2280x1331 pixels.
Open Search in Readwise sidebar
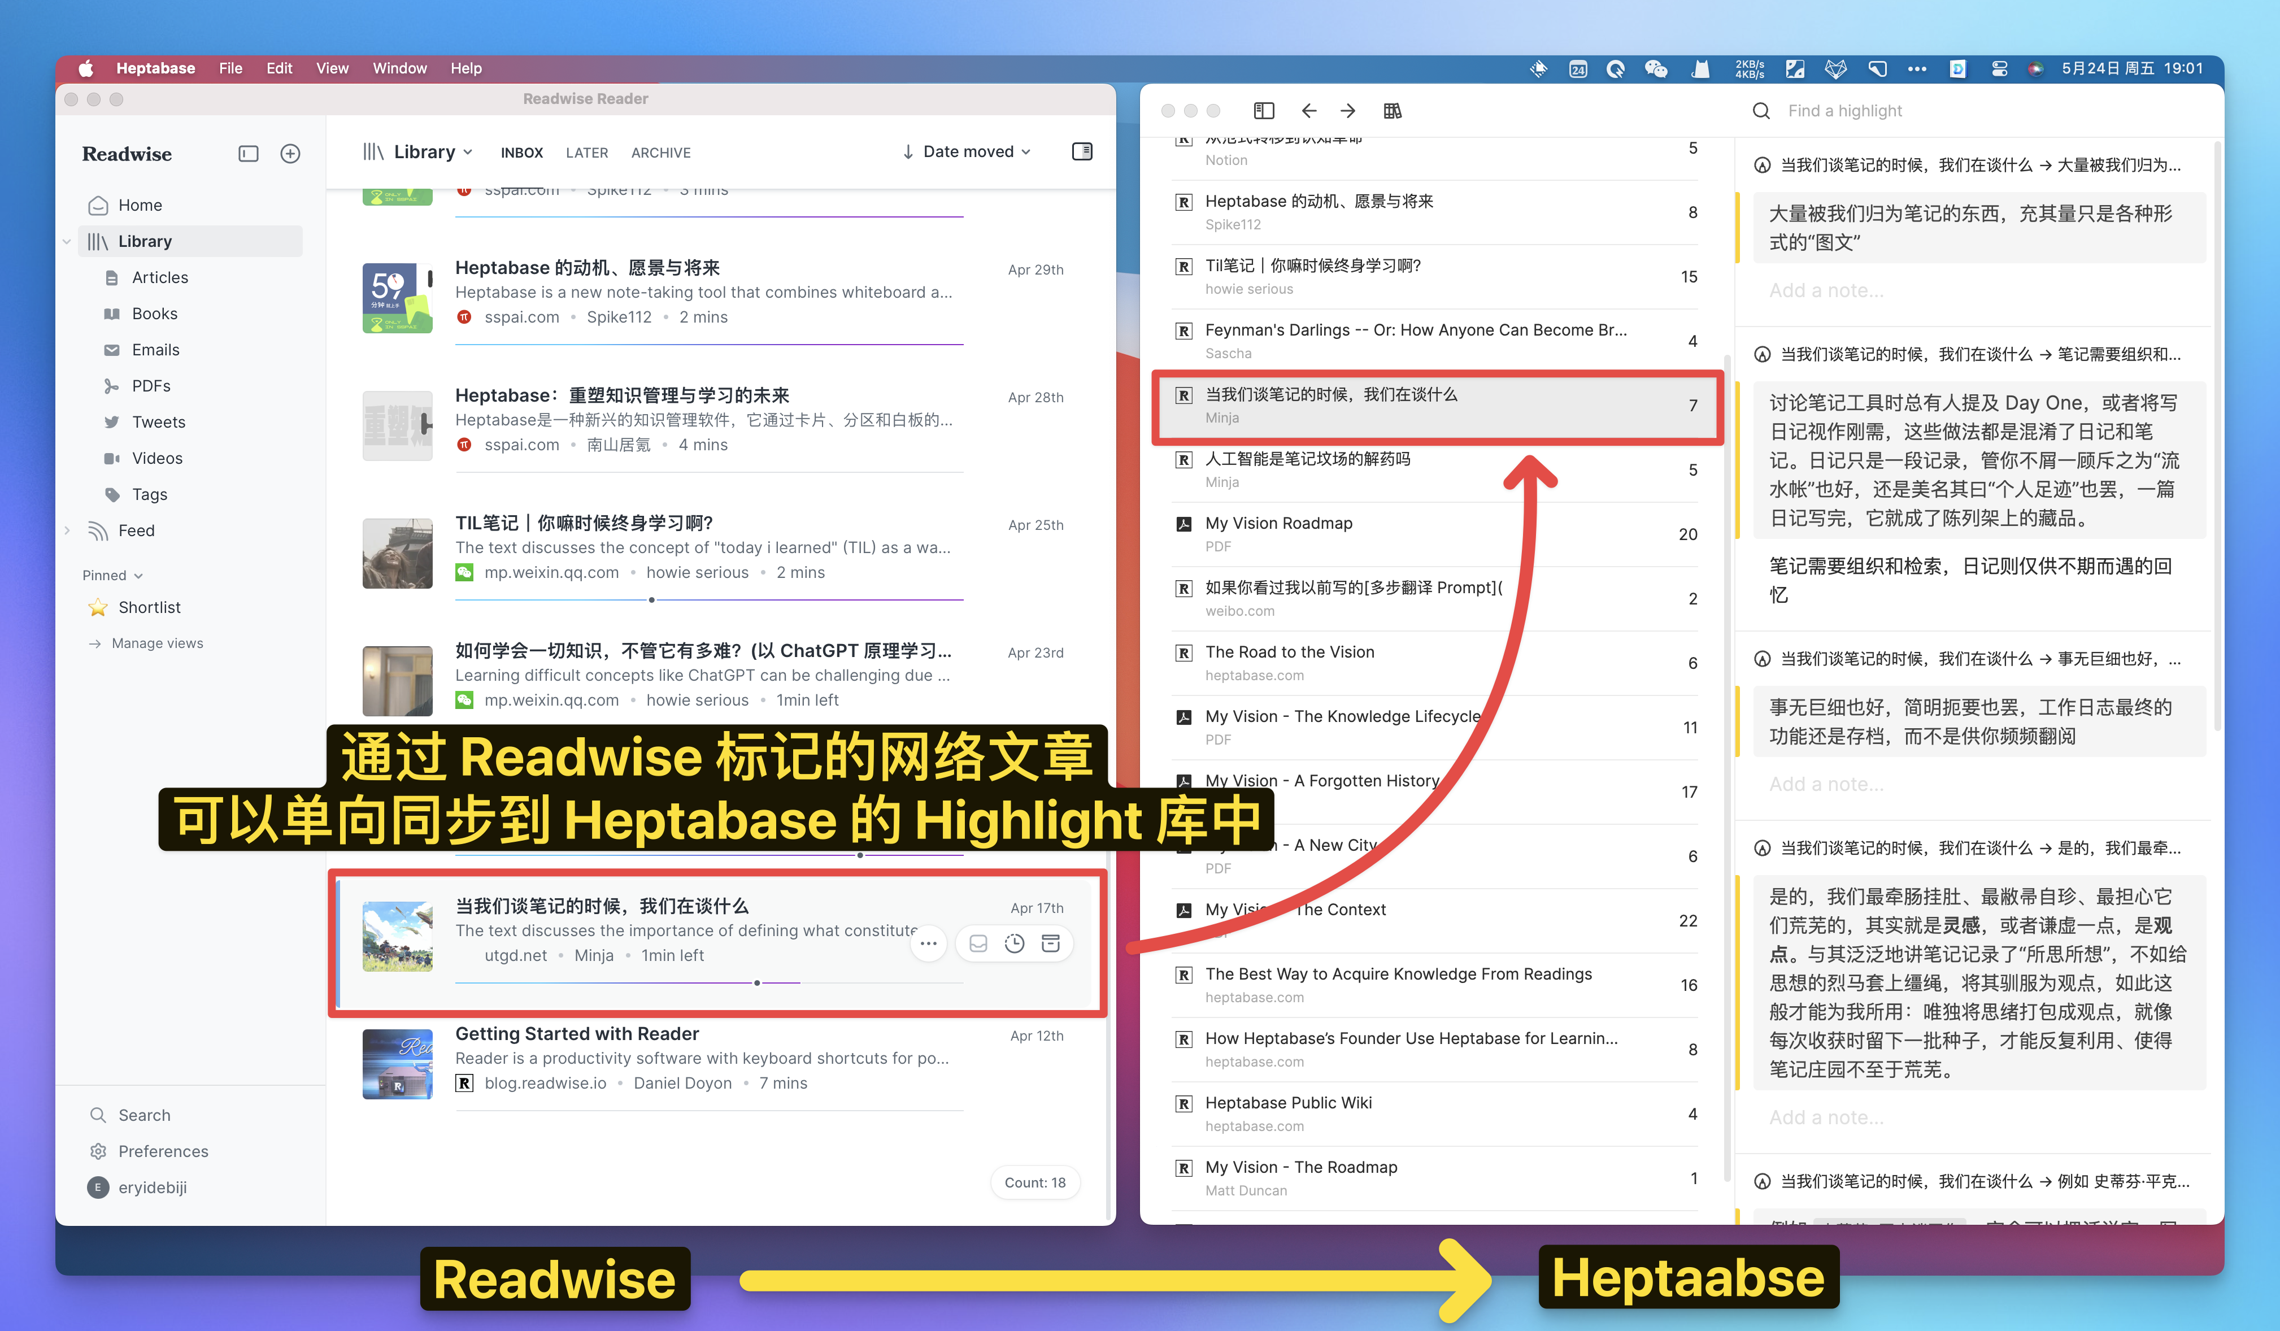pyautogui.click(x=144, y=1116)
